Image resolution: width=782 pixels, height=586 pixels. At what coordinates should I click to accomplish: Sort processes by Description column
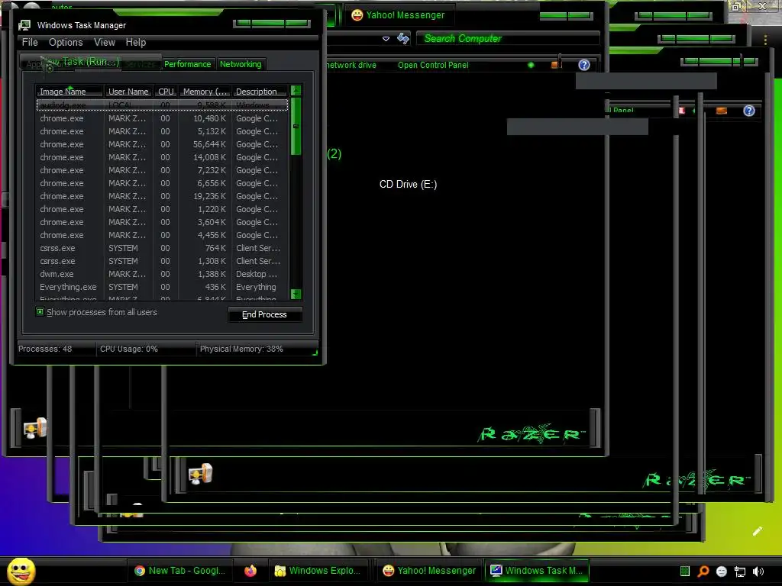(260, 92)
